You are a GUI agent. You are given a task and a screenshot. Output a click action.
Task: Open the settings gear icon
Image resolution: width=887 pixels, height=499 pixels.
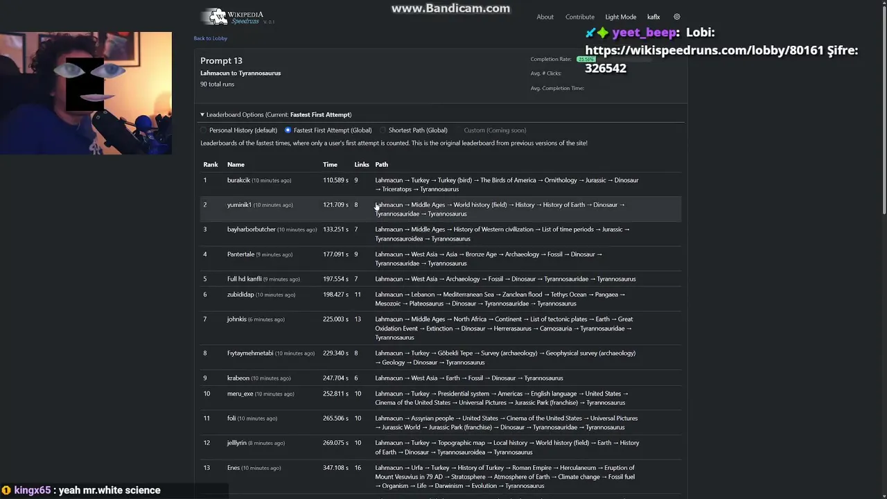[677, 17]
